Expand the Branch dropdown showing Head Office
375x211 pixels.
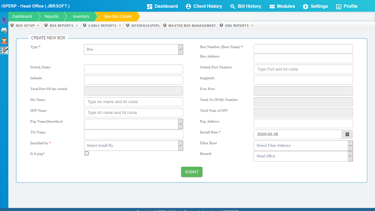point(303,156)
